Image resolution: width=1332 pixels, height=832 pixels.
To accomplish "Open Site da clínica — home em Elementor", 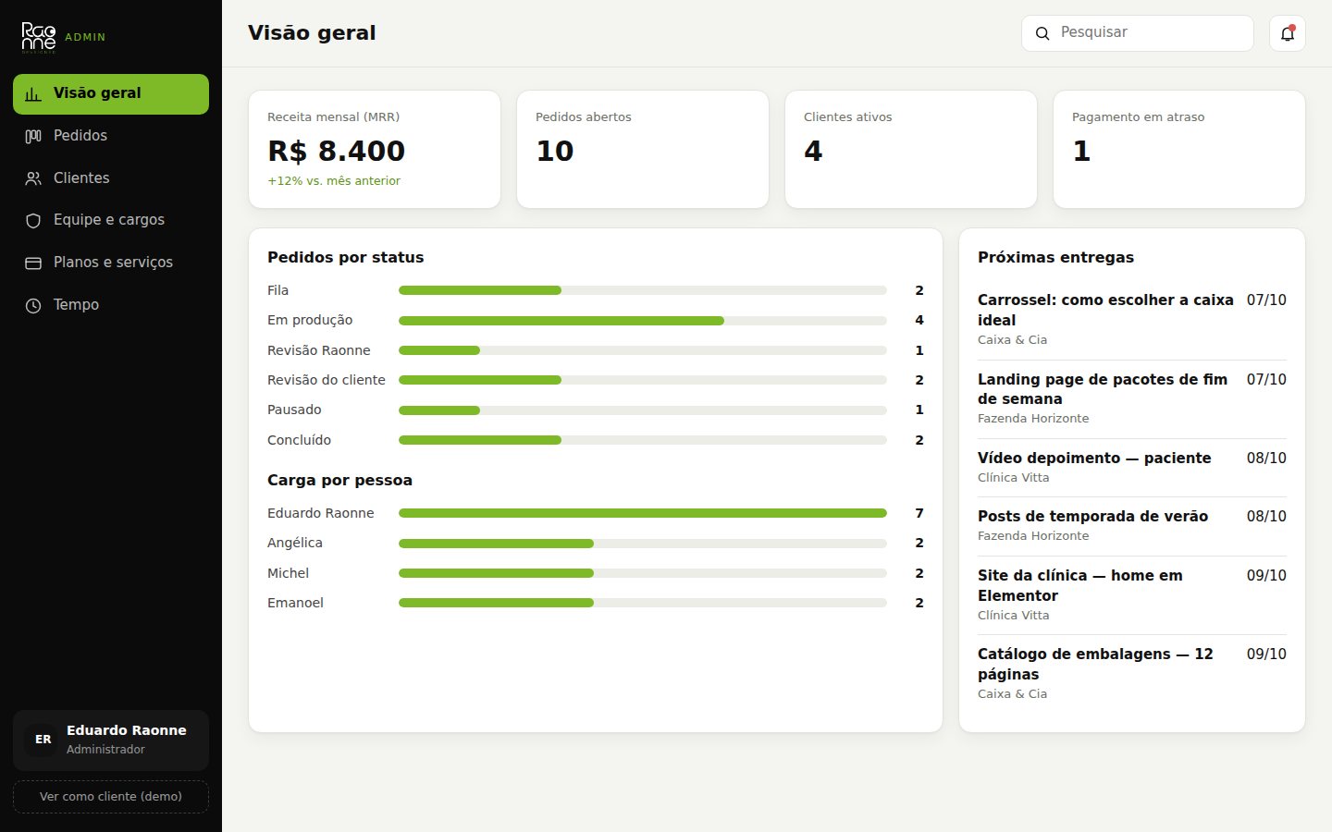I will click(x=1132, y=594).
